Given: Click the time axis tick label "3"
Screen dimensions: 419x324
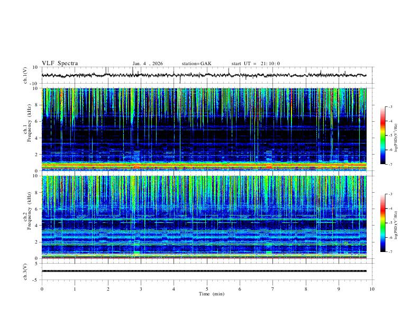Looking at the screenshot, I should [141, 289].
